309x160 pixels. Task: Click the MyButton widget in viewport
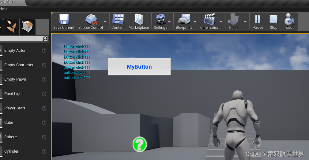click(x=139, y=67)
